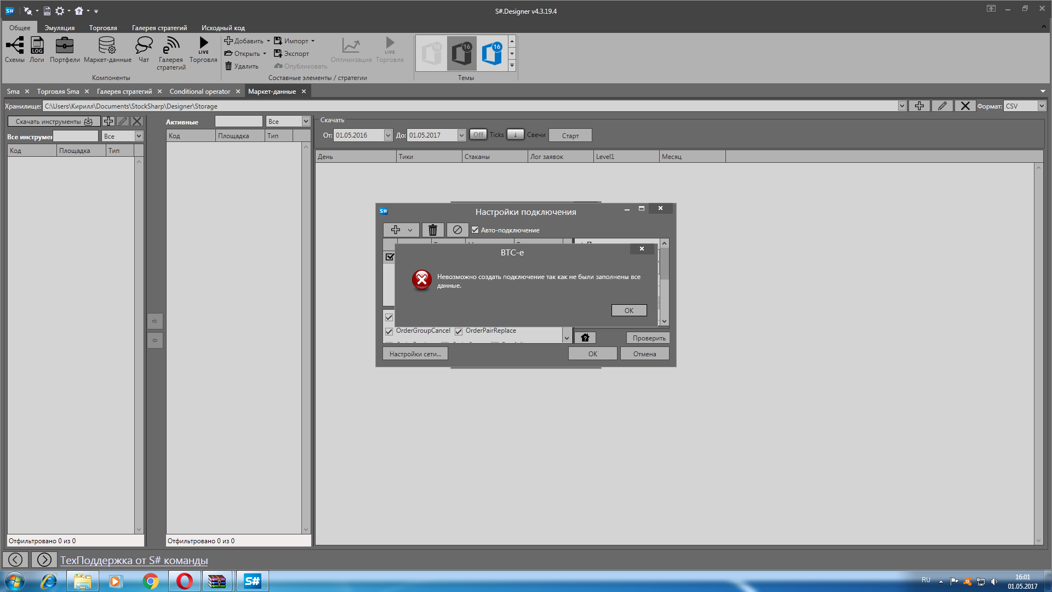1052x592 pixels.
Task: Switch to the Исходный код ribbon tab
Action: coord(223,28)
